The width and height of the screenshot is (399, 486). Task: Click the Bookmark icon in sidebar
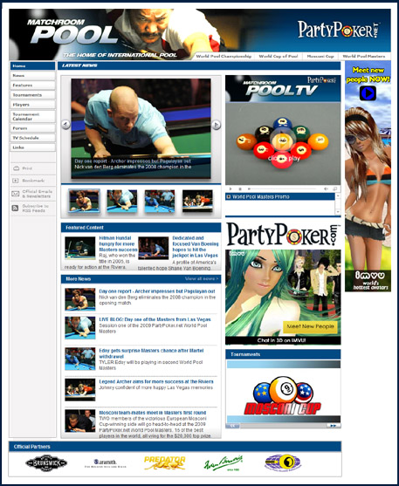pos(15,181)
